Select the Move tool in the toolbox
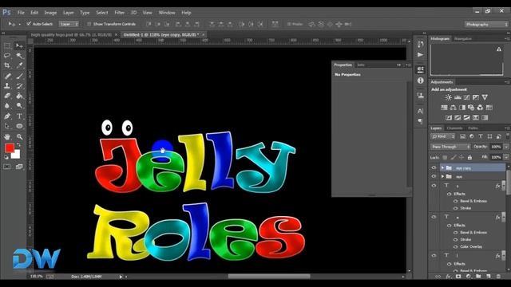This screenshot has height=287, width=511. pos(19,46)
